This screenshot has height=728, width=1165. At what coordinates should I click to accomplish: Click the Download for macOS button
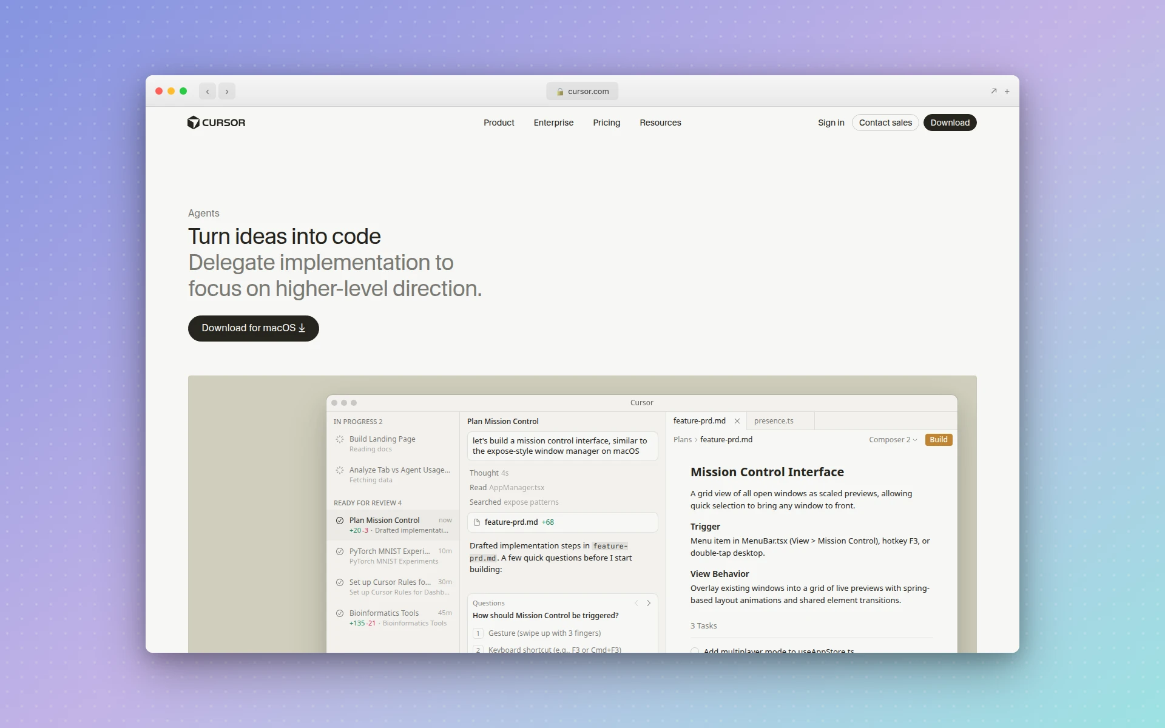coord(253,328)
